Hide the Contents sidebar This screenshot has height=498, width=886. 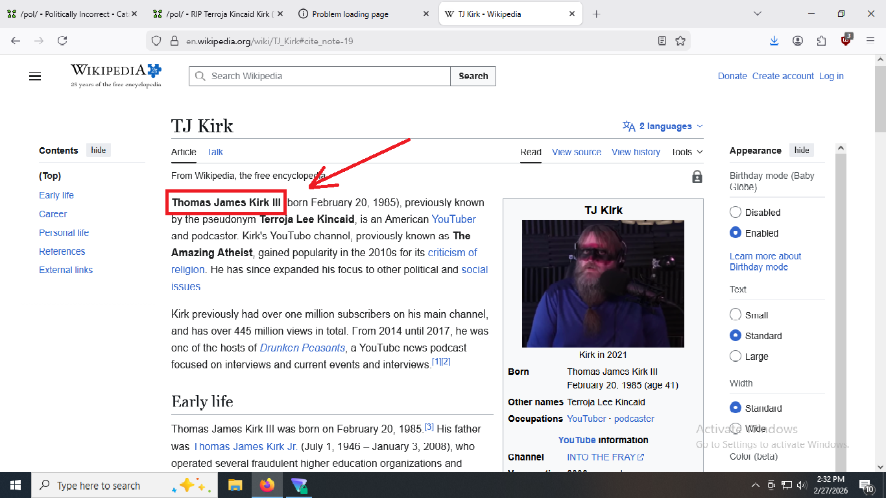[99, 150]
